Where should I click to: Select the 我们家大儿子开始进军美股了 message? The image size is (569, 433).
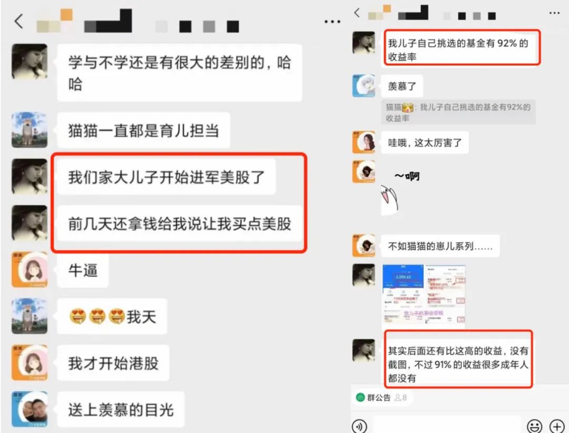click(x=166, y=177)
